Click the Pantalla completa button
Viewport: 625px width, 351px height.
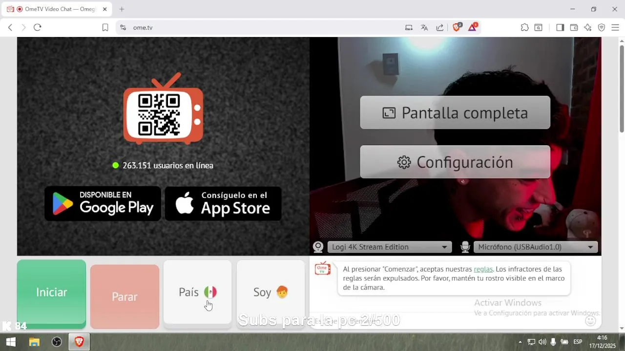click(x=455, y=113)
